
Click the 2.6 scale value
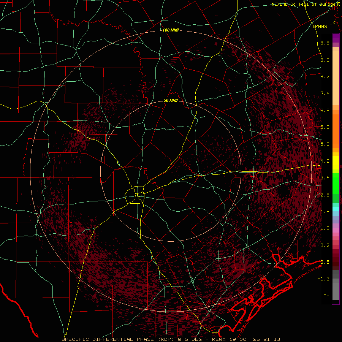[325, 195]
